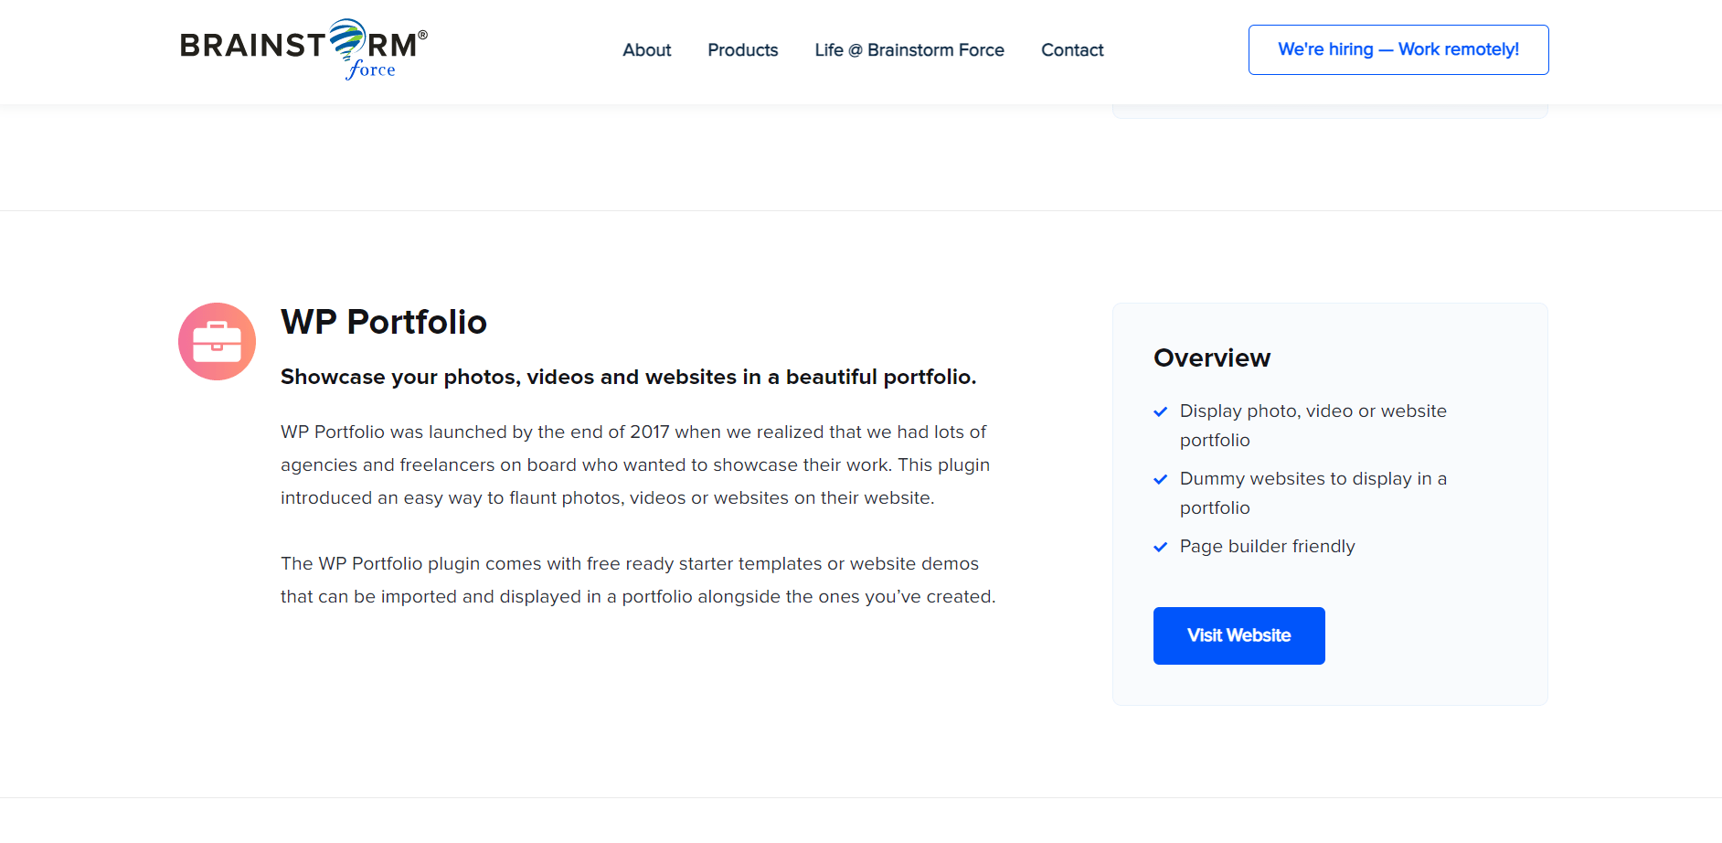Open the Contact page
This screenshot has width=1722, height=843.
click(1072, 50)
